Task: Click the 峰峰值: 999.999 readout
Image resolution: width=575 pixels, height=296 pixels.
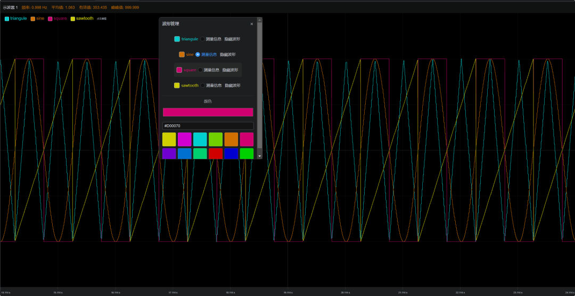Action: tap(125, 7)
